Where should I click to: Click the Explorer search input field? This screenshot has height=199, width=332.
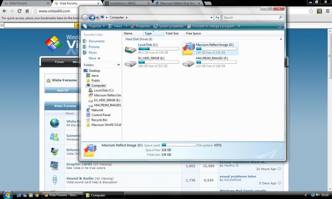(251, 18)
